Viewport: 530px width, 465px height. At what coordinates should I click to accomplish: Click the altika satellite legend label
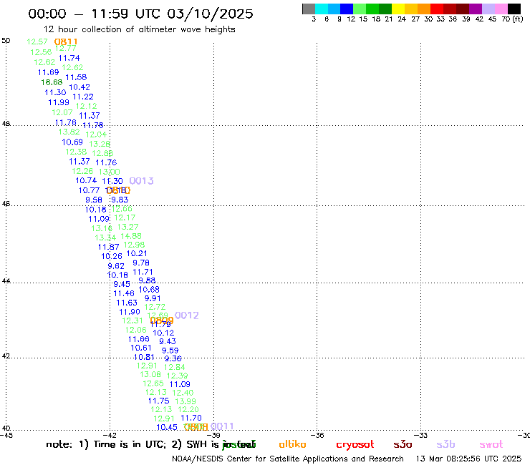pos(292,444)
